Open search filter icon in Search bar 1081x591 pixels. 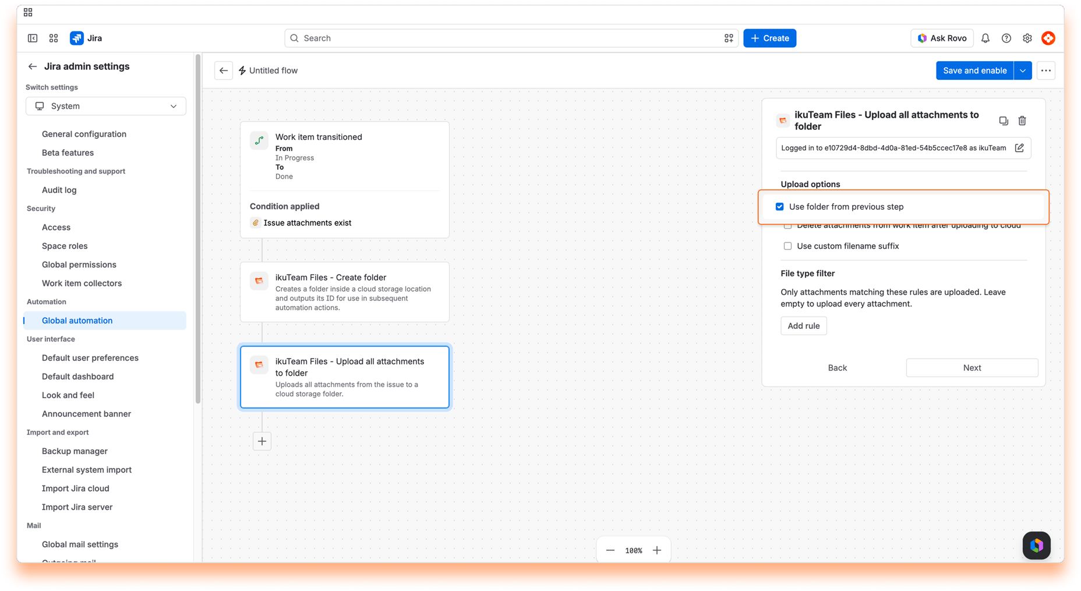tap(729, 38)
